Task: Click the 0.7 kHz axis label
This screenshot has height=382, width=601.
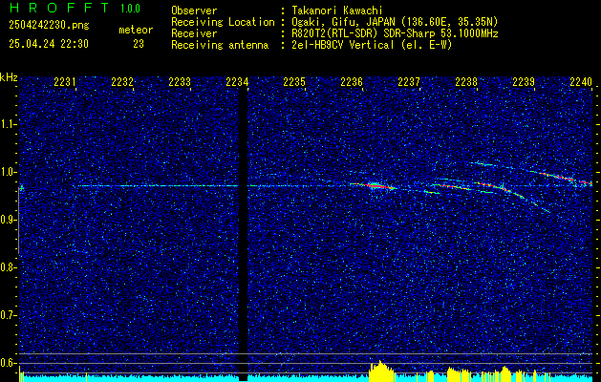Action: tap(8, 315)
